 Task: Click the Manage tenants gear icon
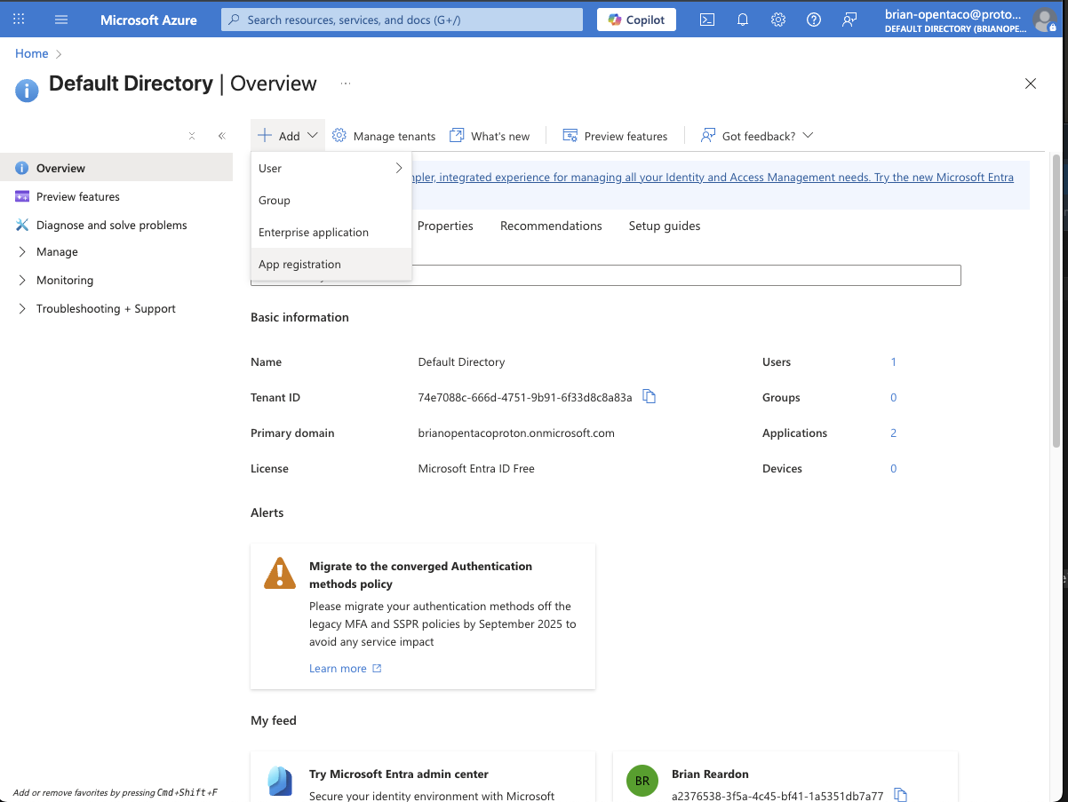(x=339, y=135)
